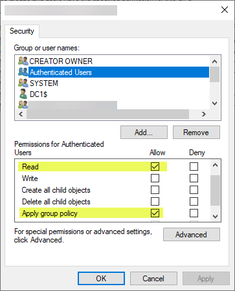
Task: Select SYSTEM in the group list
Action: pyautogui.click(x=44, y=83)
